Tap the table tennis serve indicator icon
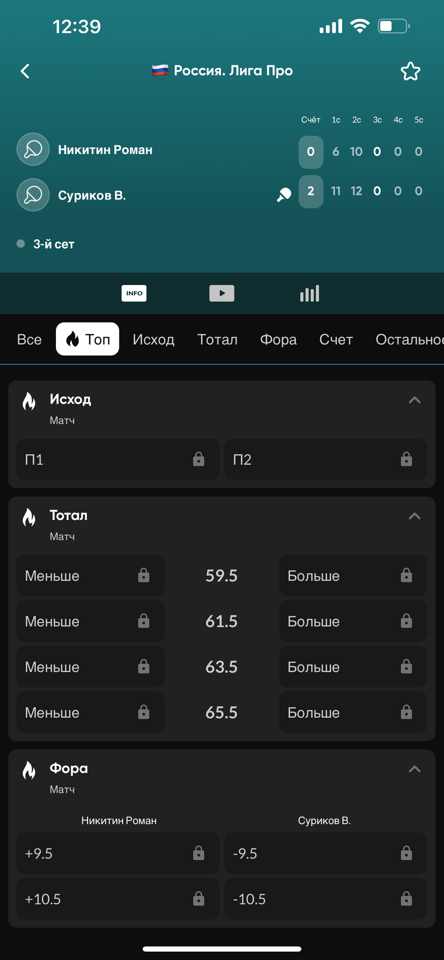The height and width of the screenshot is (960, 444). pyautogui.click(x=284, y=195)
